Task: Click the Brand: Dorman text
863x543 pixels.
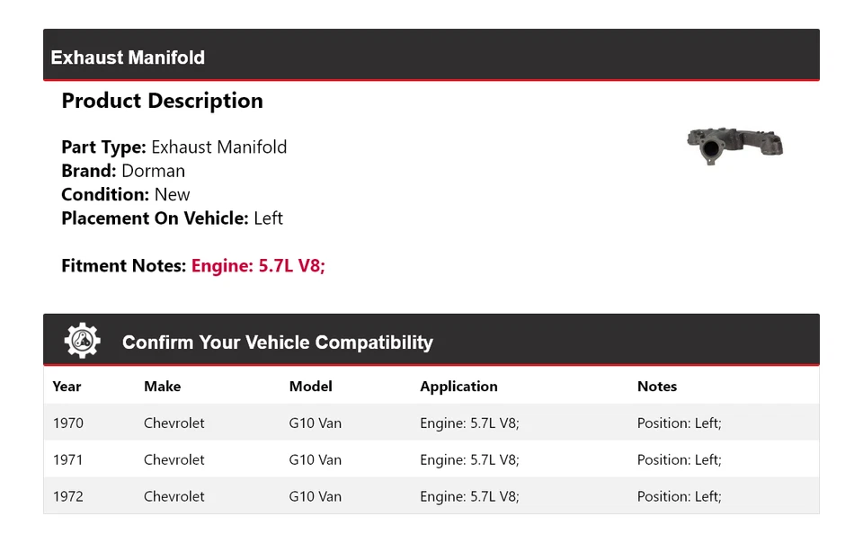Action: (123, 171)
